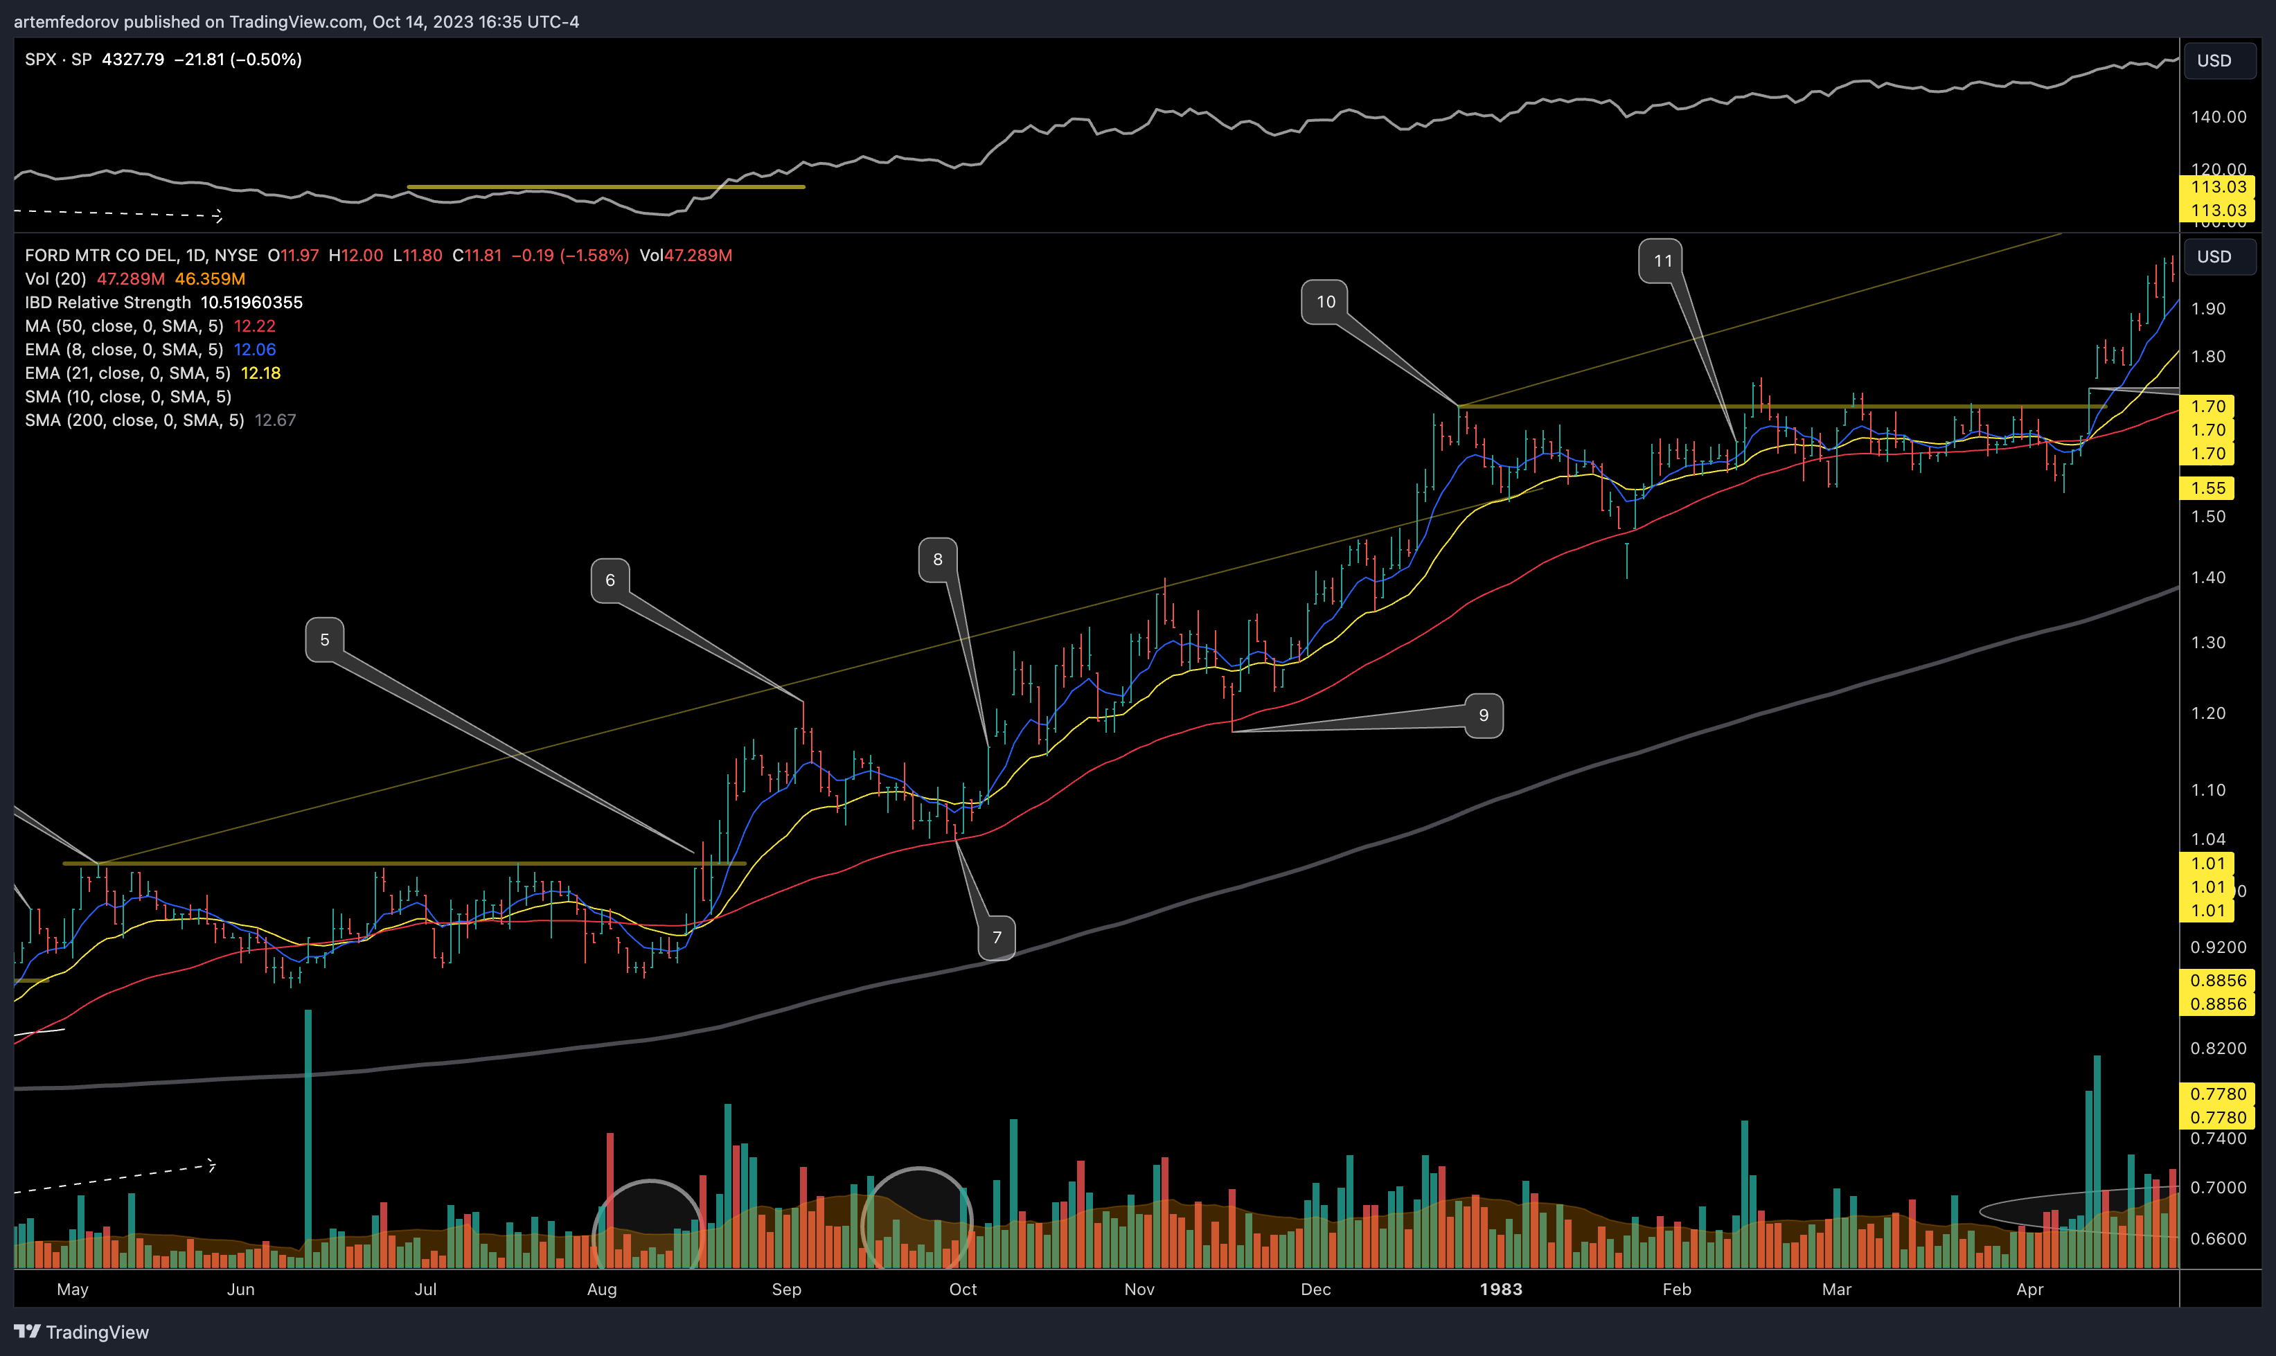Click the 0.7000 price scale label
This screenshot has height=1356, width=2276.
pos(2219,1188)
